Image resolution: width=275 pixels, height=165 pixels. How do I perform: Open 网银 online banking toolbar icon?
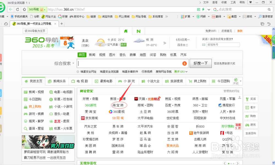pos(201,16)
